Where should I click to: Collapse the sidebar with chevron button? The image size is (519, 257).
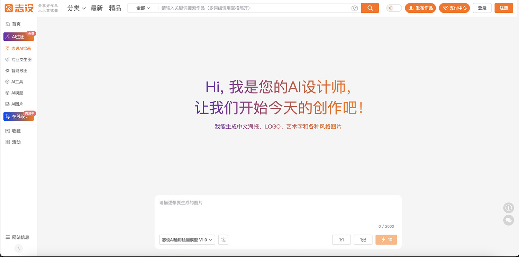pyautogui.click(x=19, y=248)
